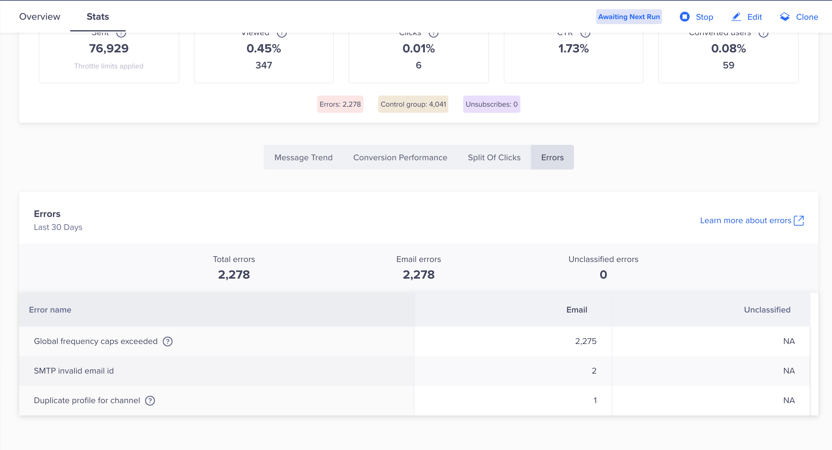The image size is (832, 450).
Task: Click the Unsubscribes: 0 badge
Action: click(x=491, y=104)
